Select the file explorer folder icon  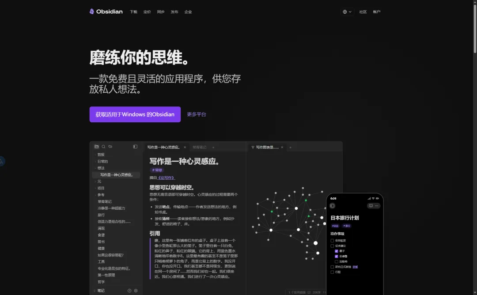pyautogui.click(x=96, y=147)
